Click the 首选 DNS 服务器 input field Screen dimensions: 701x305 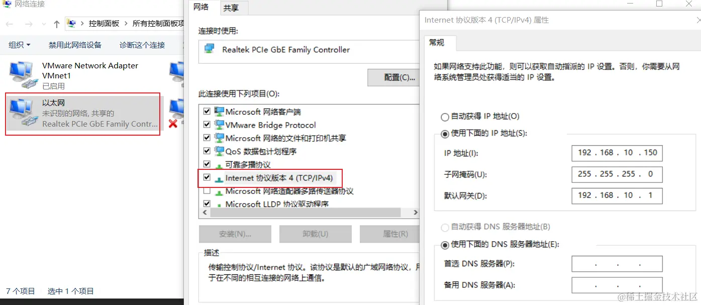tap(617, 264)
